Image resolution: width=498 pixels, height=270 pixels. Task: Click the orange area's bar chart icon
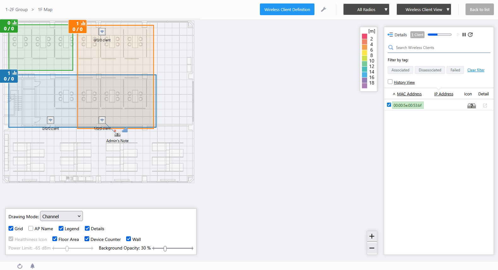point(83,23)
